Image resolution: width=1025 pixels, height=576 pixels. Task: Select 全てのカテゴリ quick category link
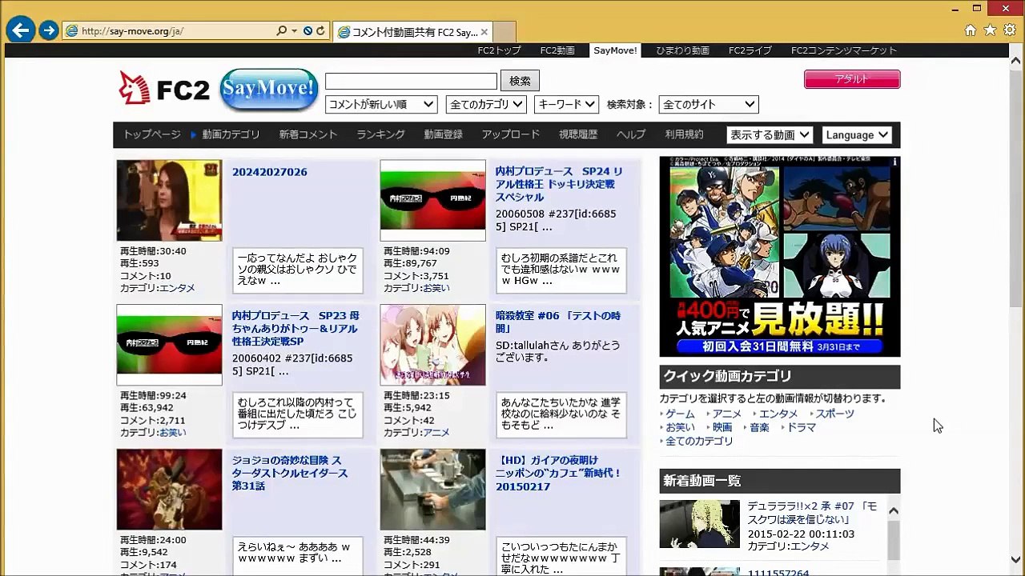699,441
